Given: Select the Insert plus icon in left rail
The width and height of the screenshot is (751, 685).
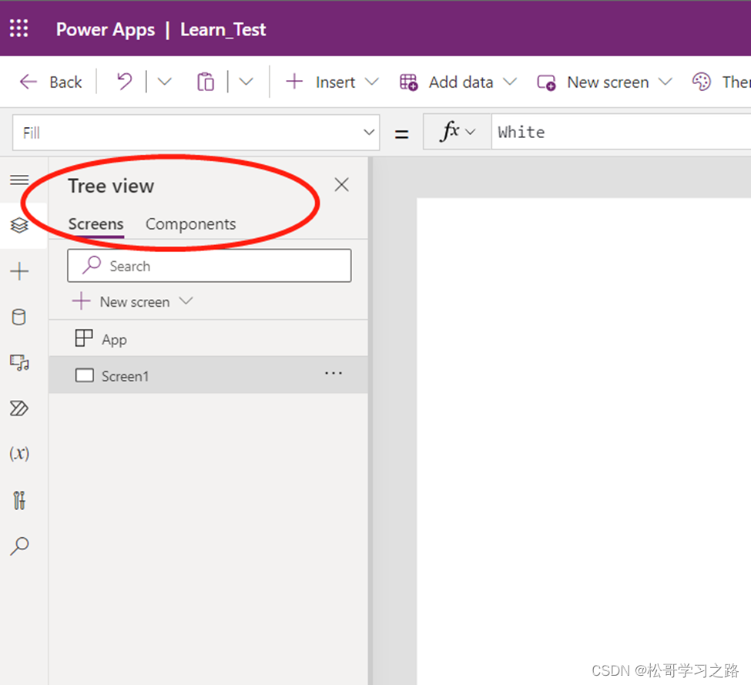Looking at the screenshot, I should coord(18,270).
